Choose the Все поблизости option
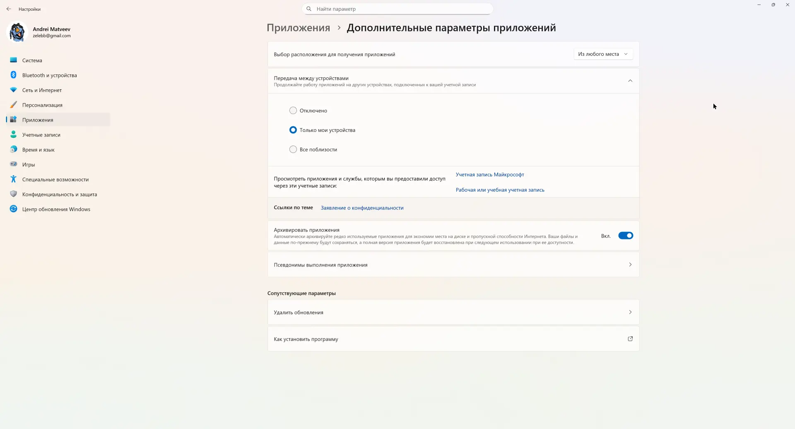Viewport: 795px width, 429px height. click(293, 150)
